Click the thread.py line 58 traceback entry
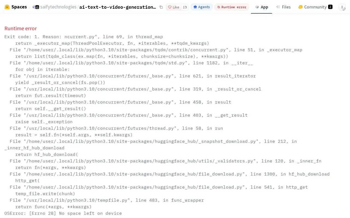The image size is (350, 218). (116, 128)
